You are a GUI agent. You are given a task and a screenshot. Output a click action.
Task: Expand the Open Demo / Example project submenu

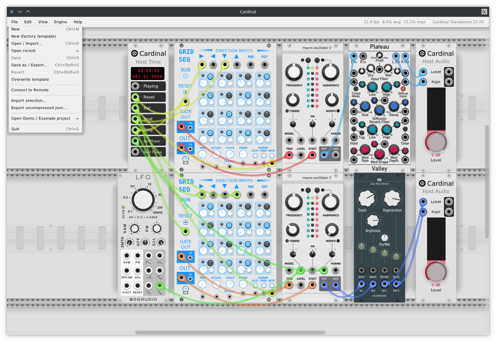(x=45, y=118)
